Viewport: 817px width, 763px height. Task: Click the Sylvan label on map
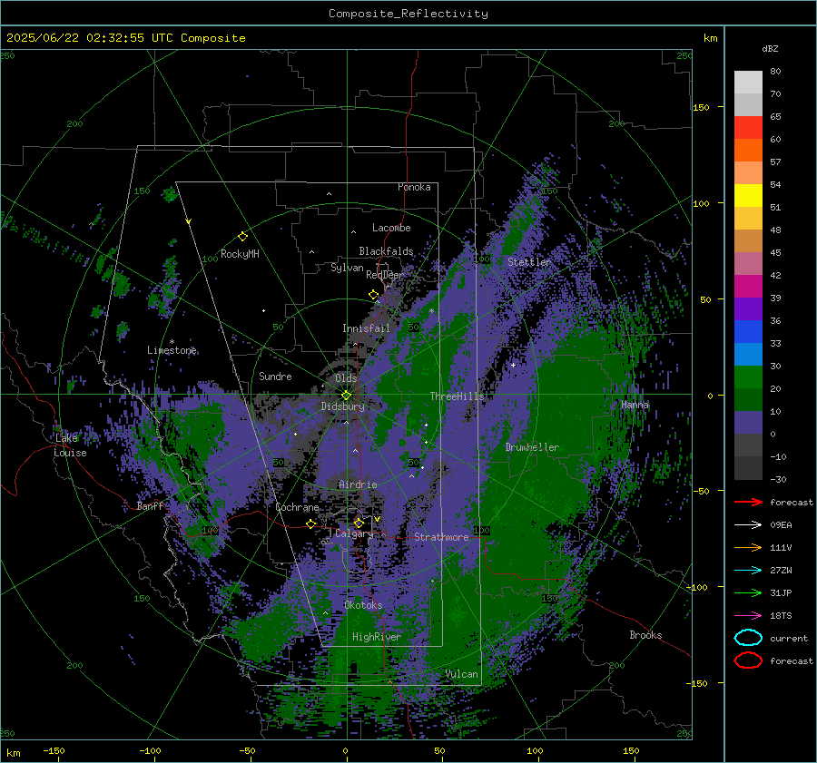[347, 268]
